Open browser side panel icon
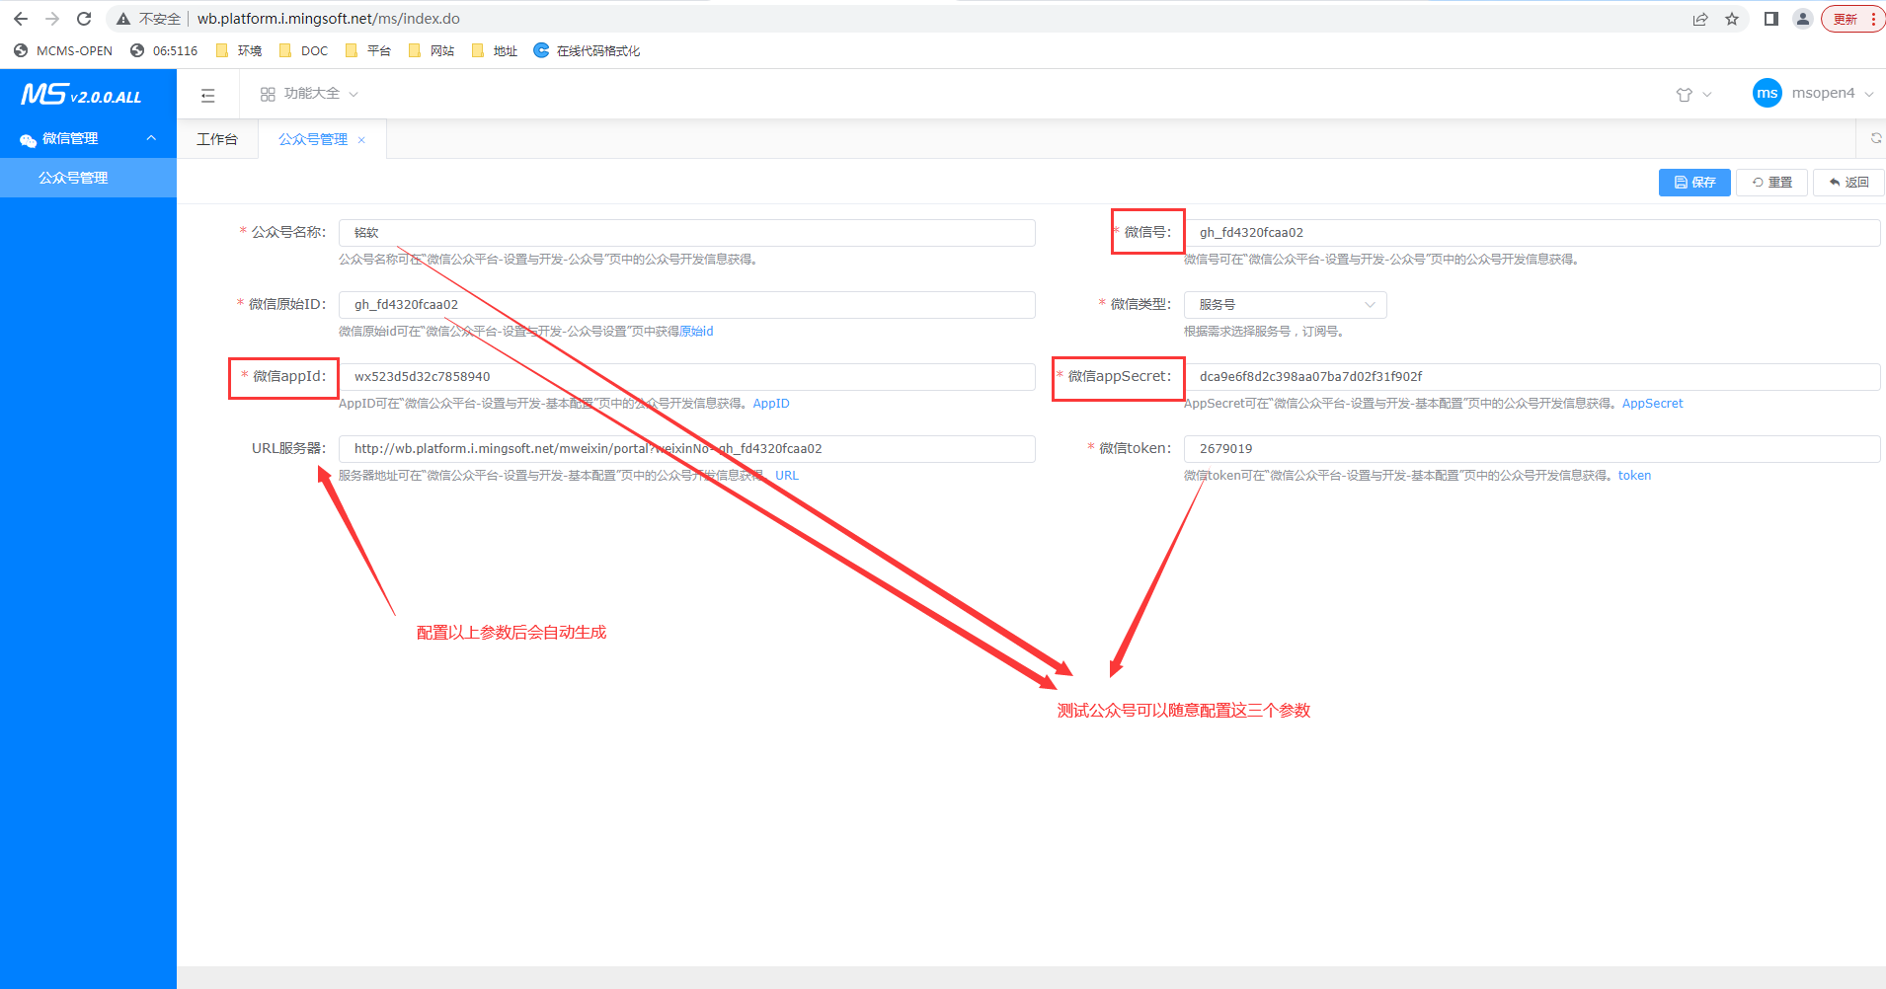 coord(1770,19)
